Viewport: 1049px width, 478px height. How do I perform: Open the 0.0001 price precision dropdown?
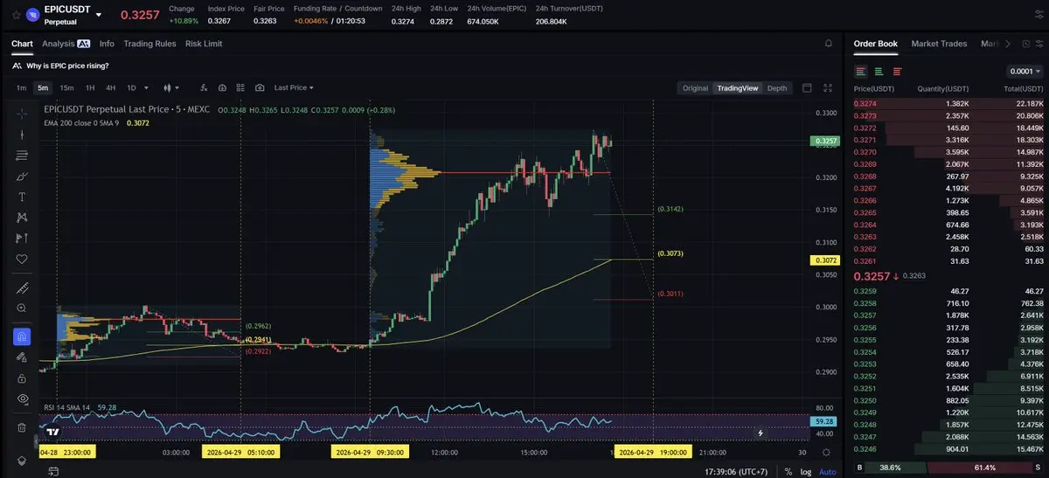pyautogui.click(x=1025, y=72)
